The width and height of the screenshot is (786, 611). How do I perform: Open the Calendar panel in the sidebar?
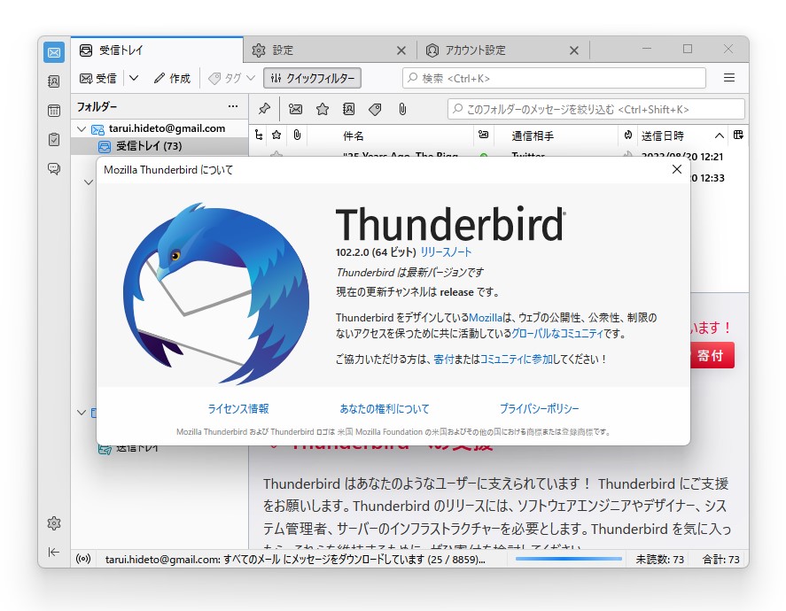53,109
